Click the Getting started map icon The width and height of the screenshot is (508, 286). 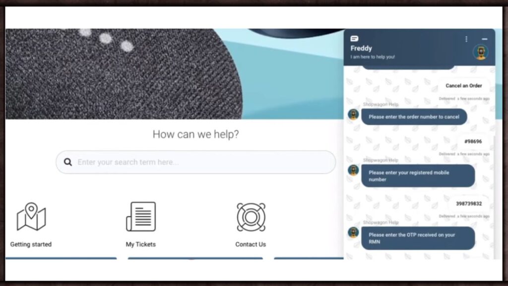(x=31, y=216)
